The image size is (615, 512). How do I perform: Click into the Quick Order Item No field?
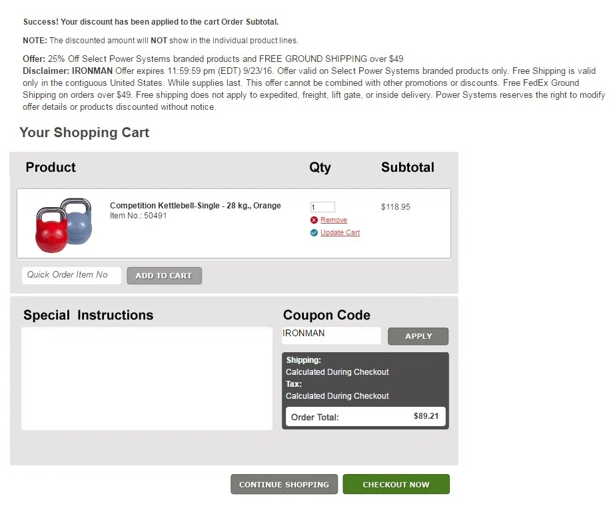71,275
